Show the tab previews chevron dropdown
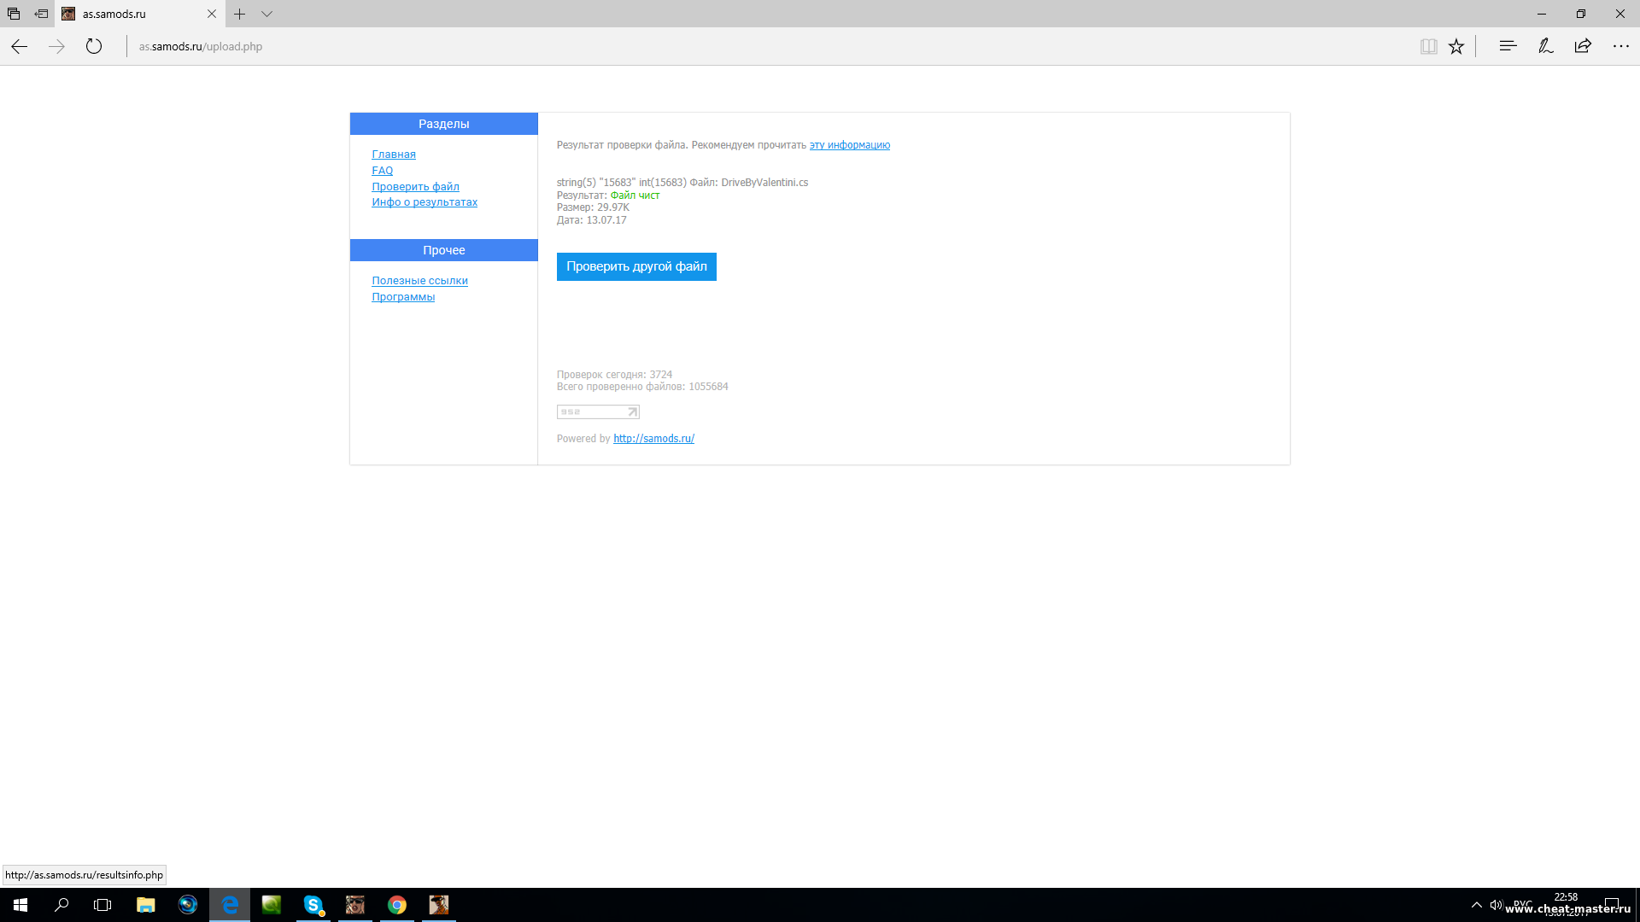Screen dimensions: 1640x922 pos(266,14)
